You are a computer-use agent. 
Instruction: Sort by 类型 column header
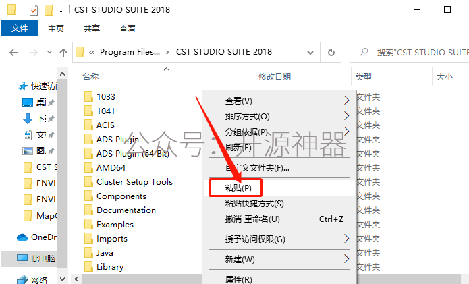pos(364,77)
